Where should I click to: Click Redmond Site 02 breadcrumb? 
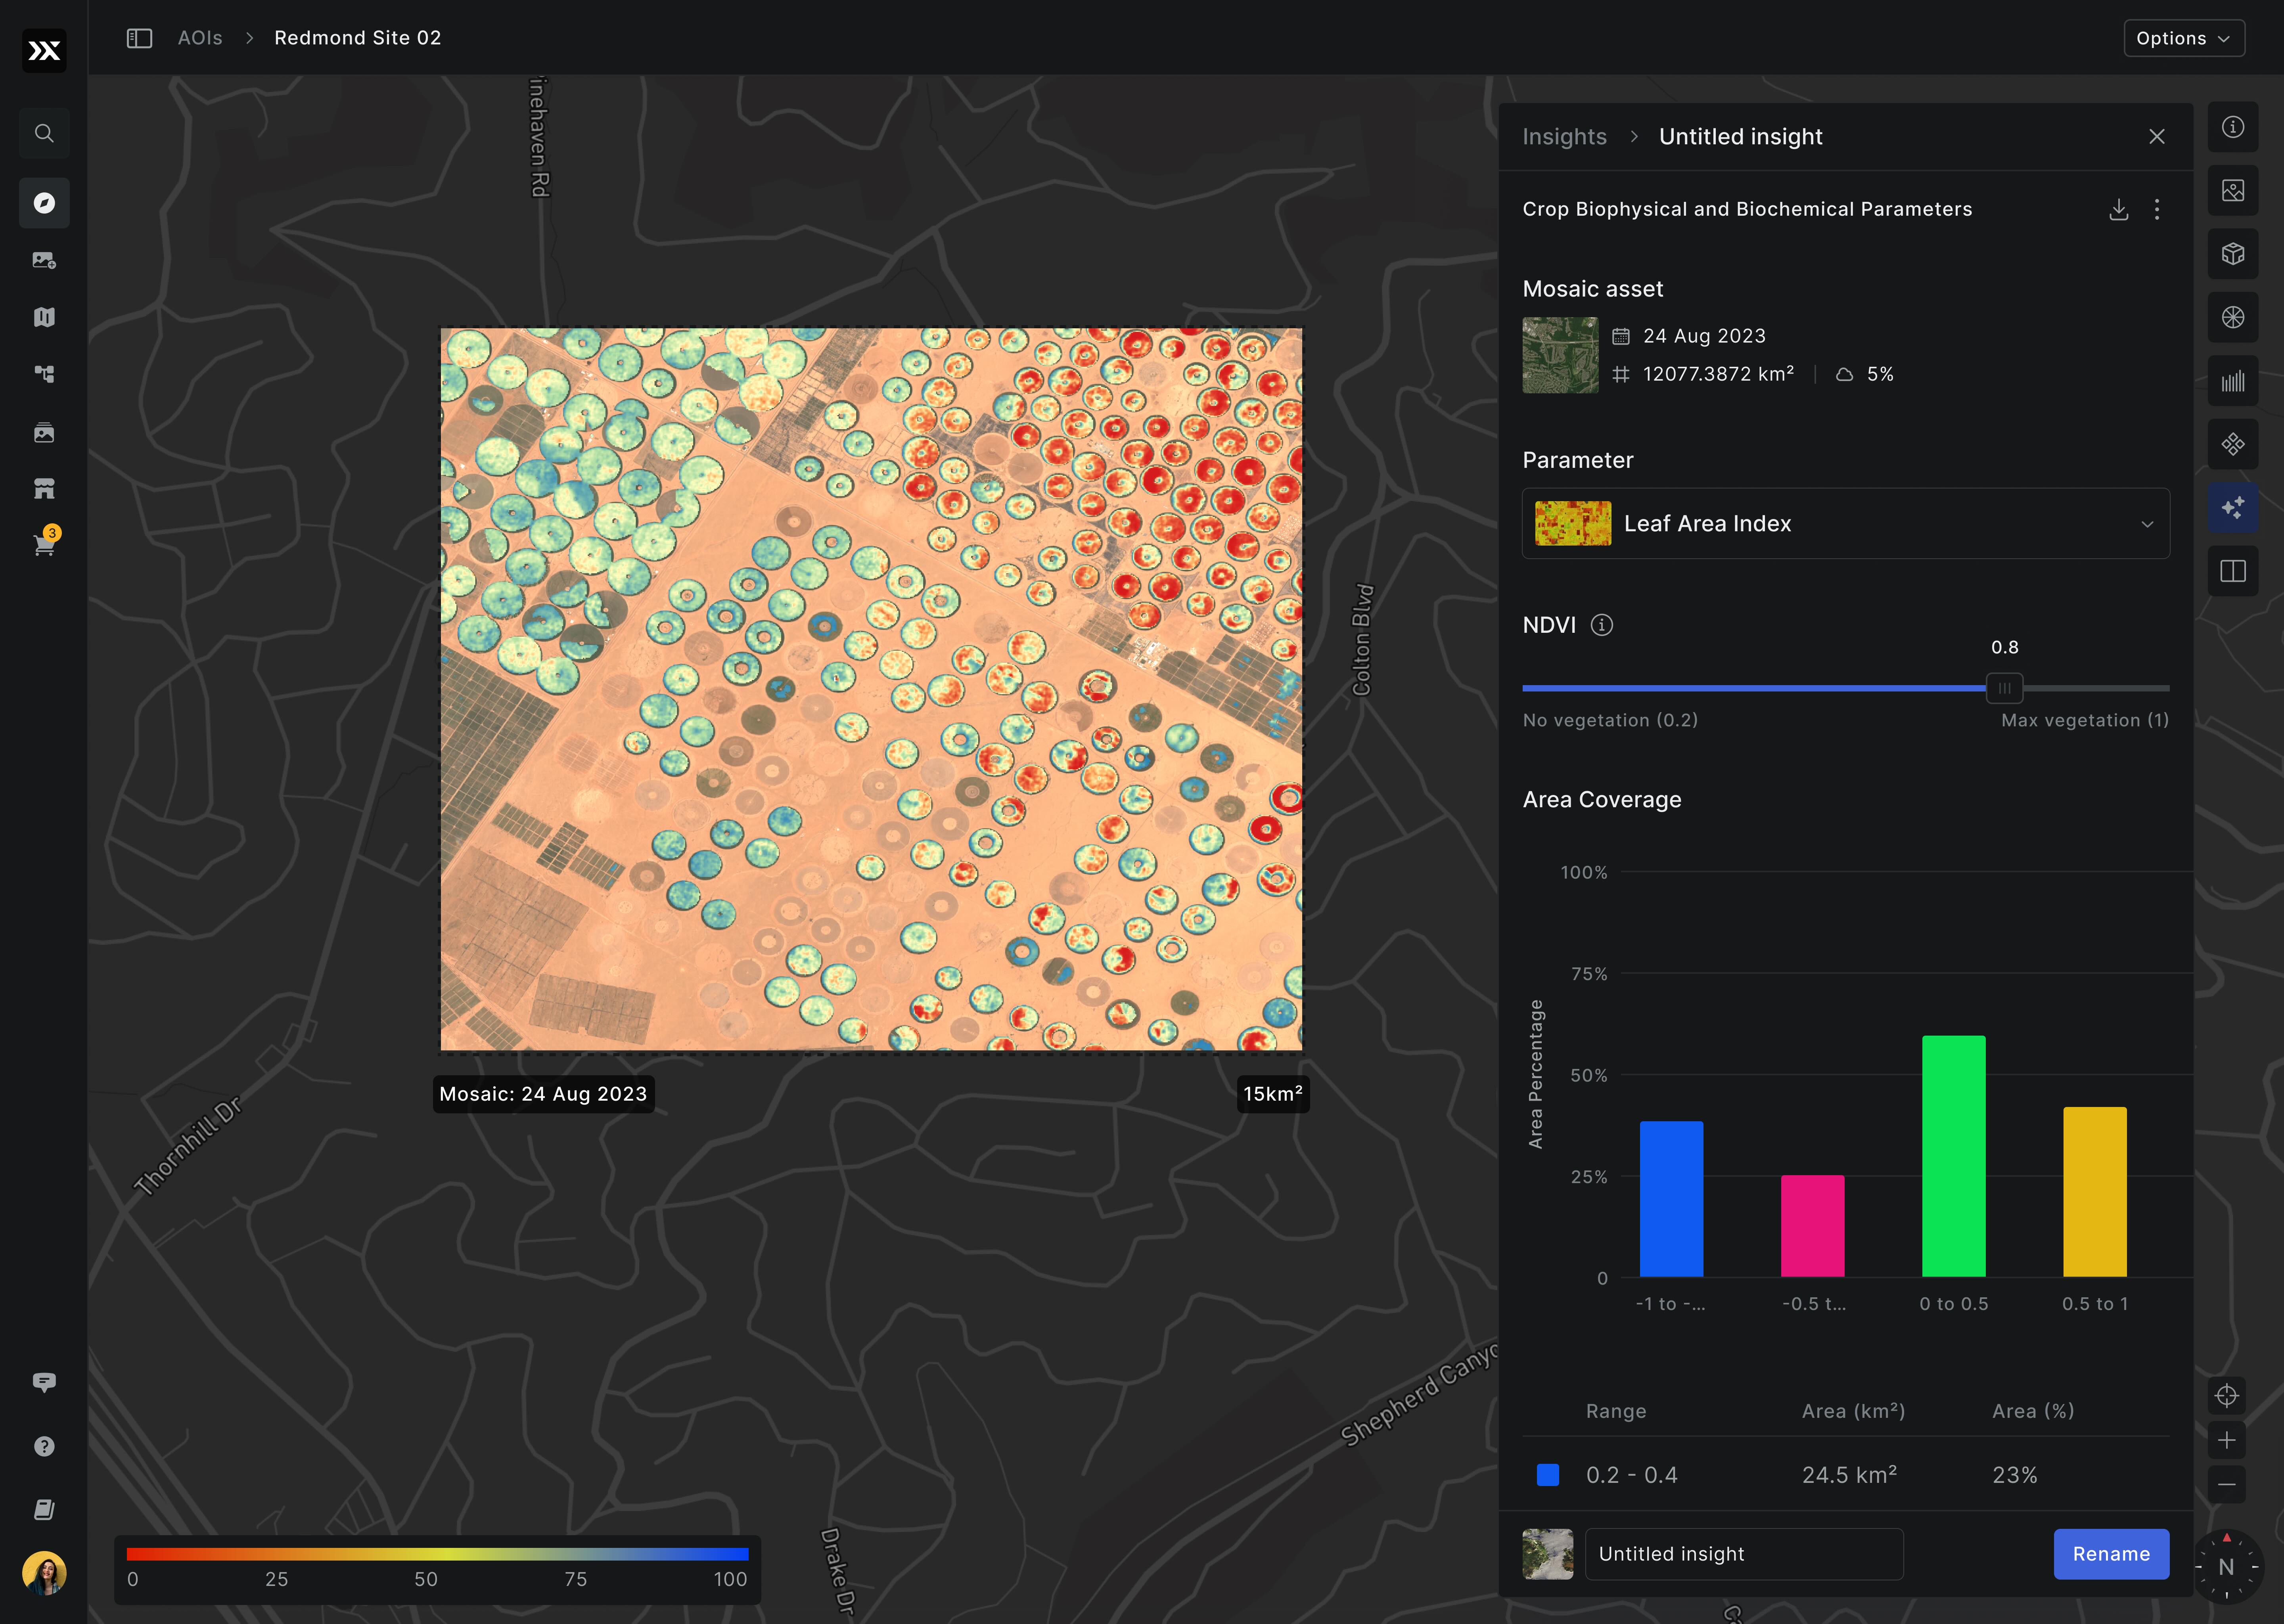click(358, 38)
